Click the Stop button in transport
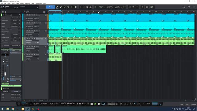 point(92,104)
